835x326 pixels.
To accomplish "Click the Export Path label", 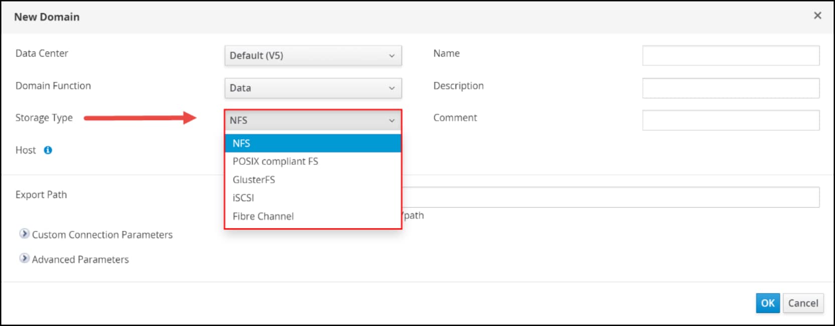I will tap(41, 195).
